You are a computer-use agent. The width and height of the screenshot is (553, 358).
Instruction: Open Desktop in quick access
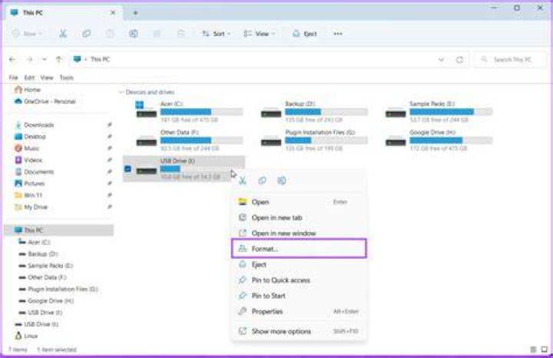30,137
